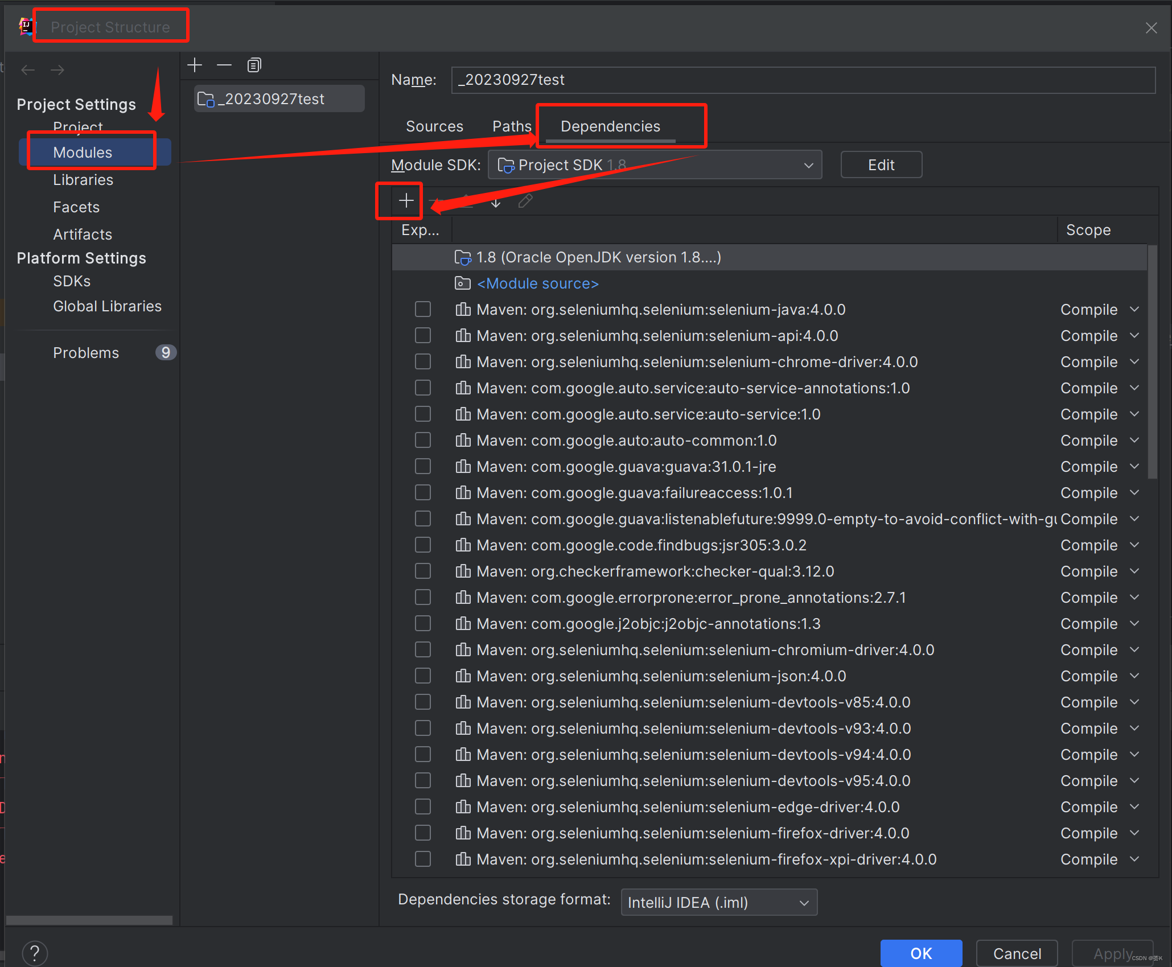The image size is (1172, 967).
Task: Open SDKs under Platform Settings
Action: coord(72,281)
